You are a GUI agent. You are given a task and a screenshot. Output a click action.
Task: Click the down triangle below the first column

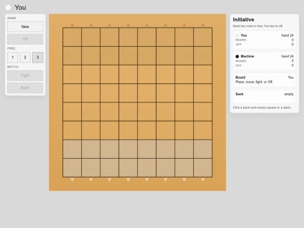[72, 180]
